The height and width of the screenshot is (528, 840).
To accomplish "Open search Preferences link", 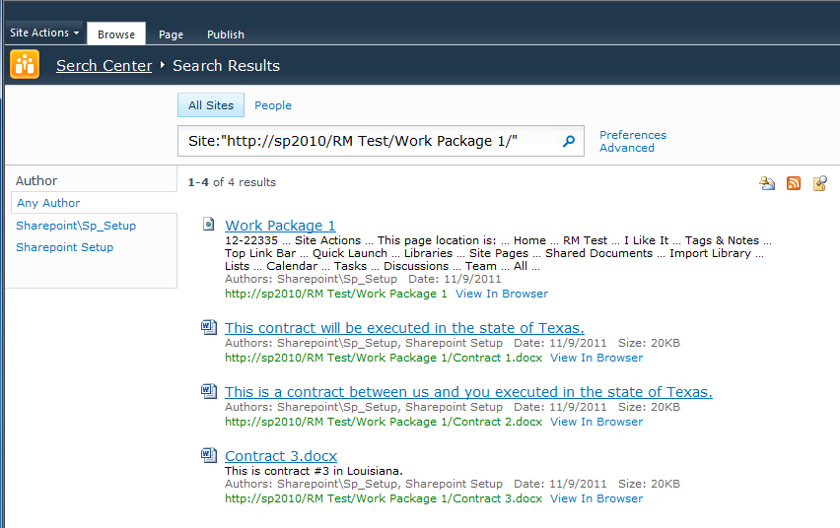I will (633, 135).
